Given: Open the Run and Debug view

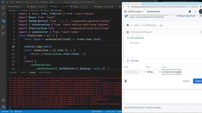Looking at the screenshot, I should (3, 27).
